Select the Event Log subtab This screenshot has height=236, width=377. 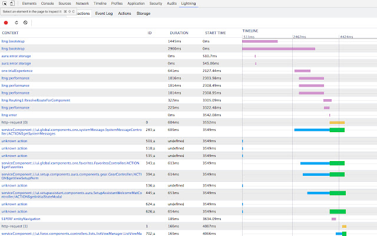tap(104, 13)
